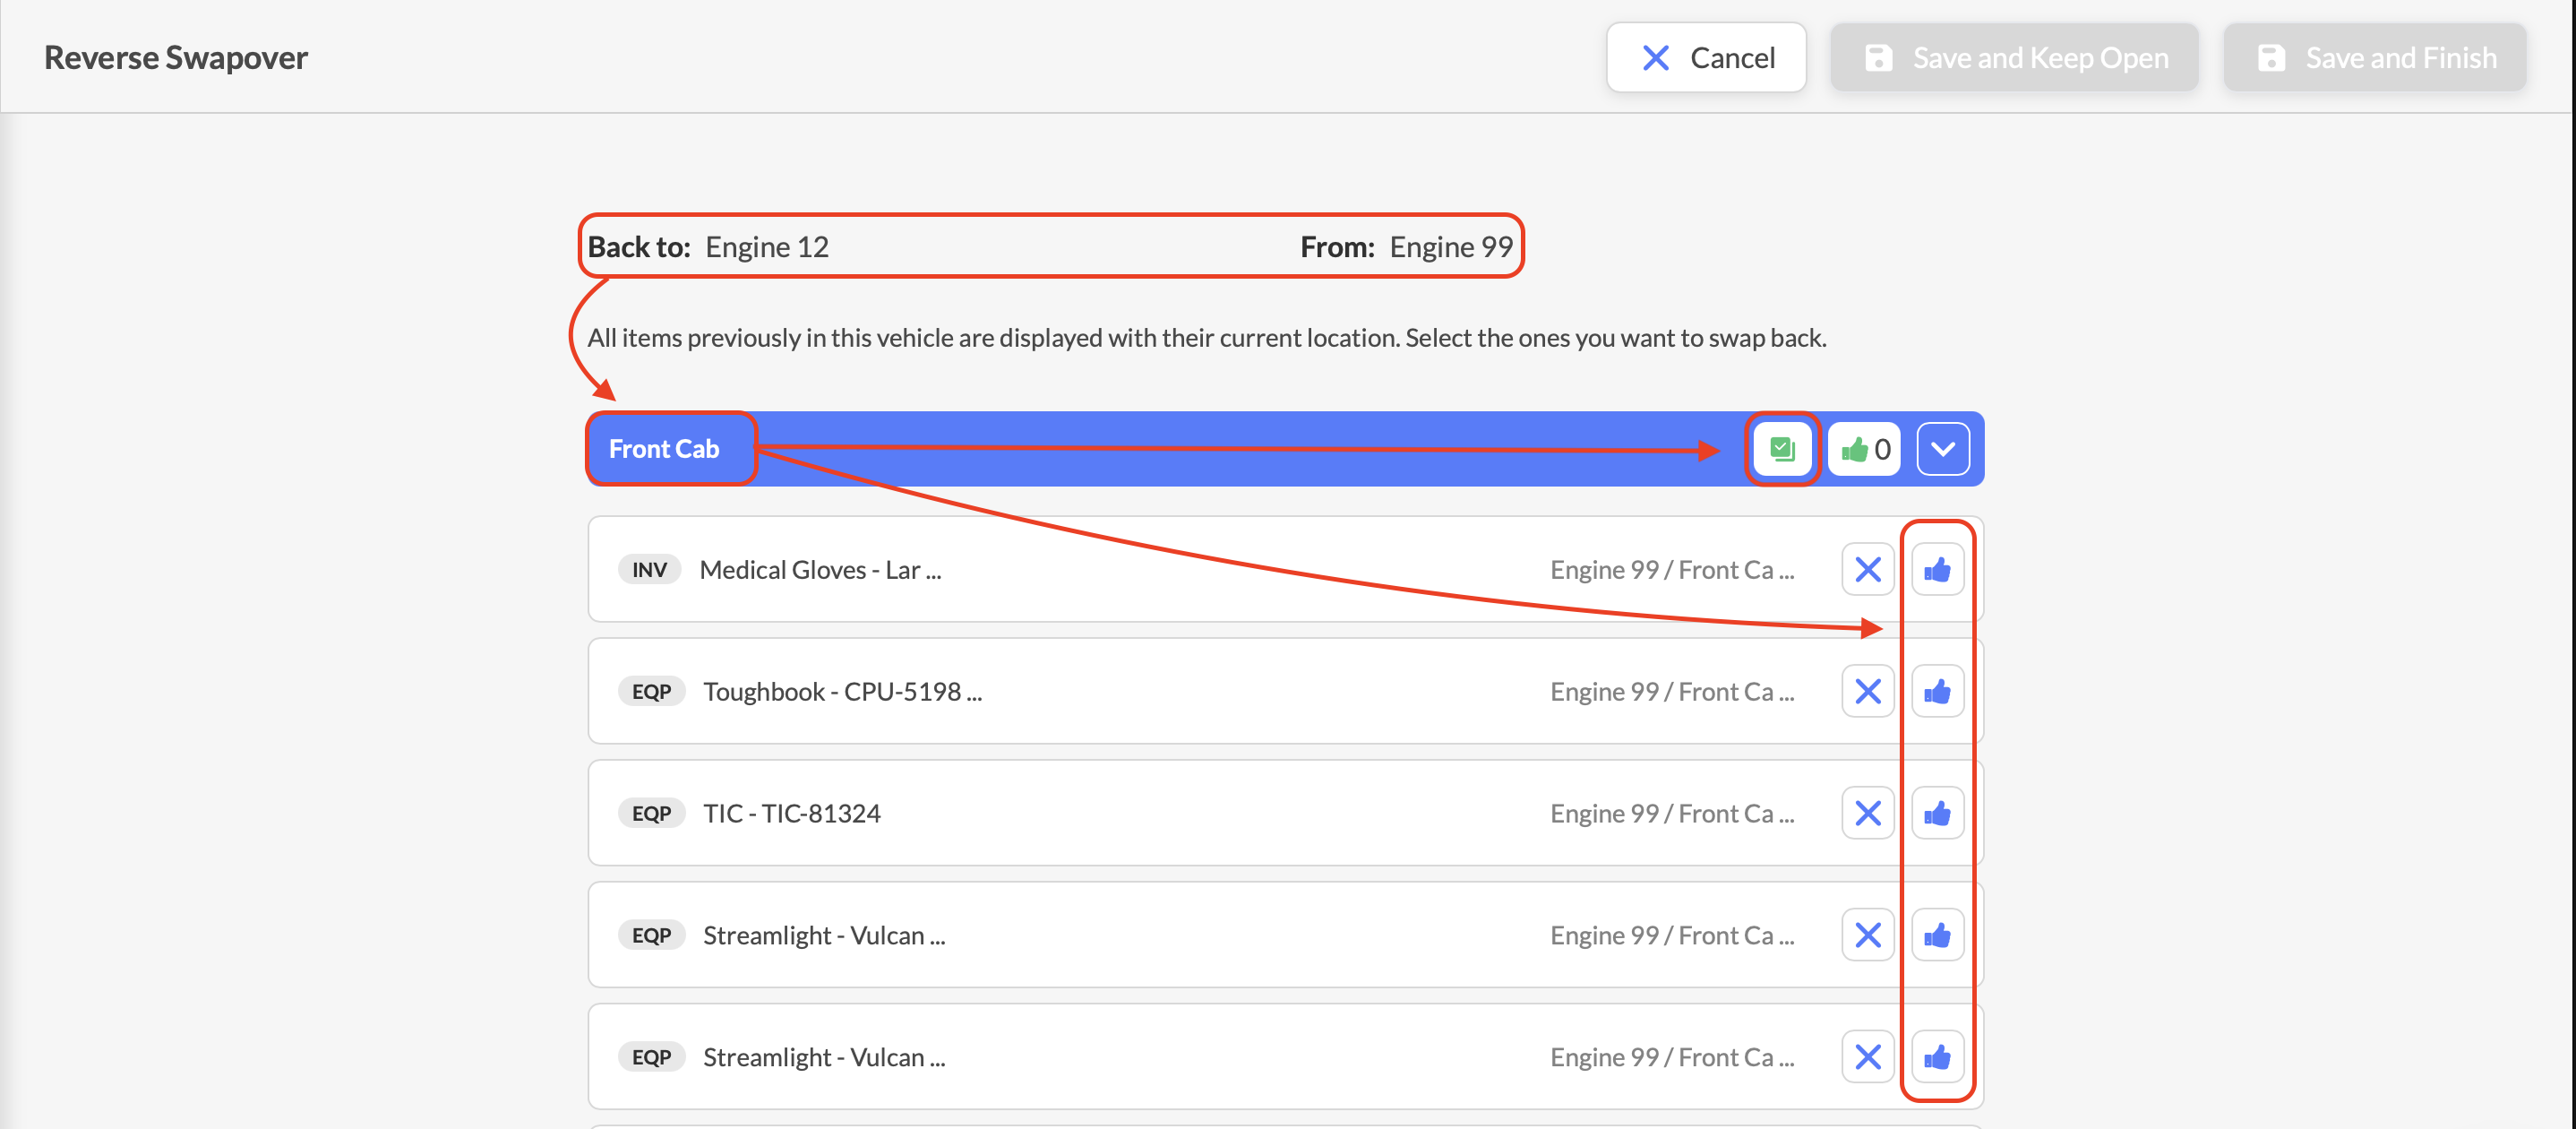Click X icon for TIC-81324 row
The height and width of the screenshot is (1129, 2576).
(x=1867, y=814)
